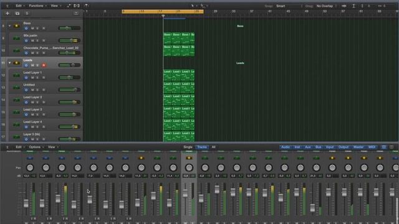This screenshot has height=224, width=399.
Task: Click the Layer 5 (kk) track instrument icon
Action: click(17, 137)
